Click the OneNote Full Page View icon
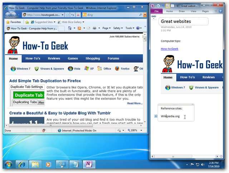Viewport: 229px width, 173px height. 172,6
